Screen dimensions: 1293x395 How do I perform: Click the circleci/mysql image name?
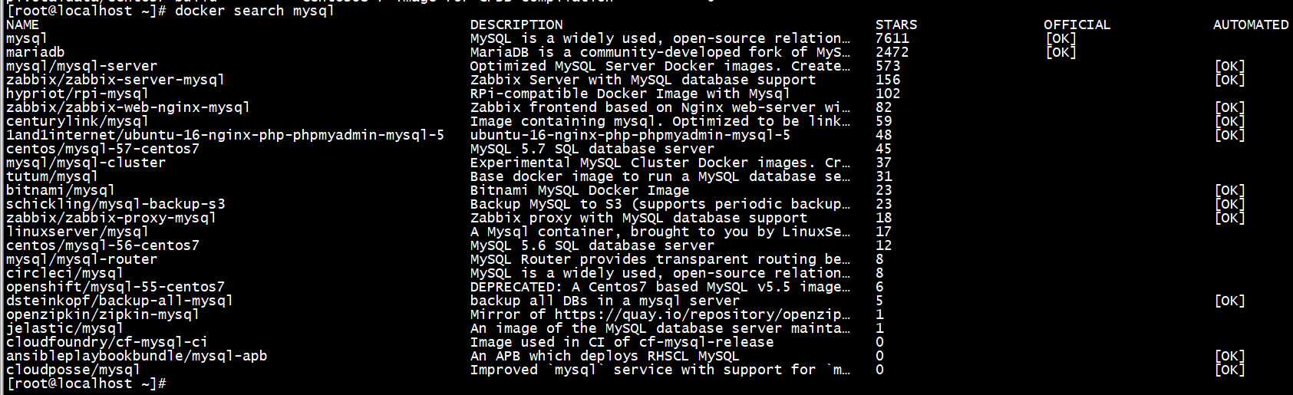pyautogui.click(x=64, y=273)
